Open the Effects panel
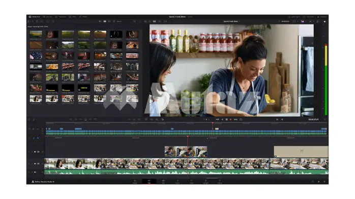The image size is (355, 199). tap(83, 17)
